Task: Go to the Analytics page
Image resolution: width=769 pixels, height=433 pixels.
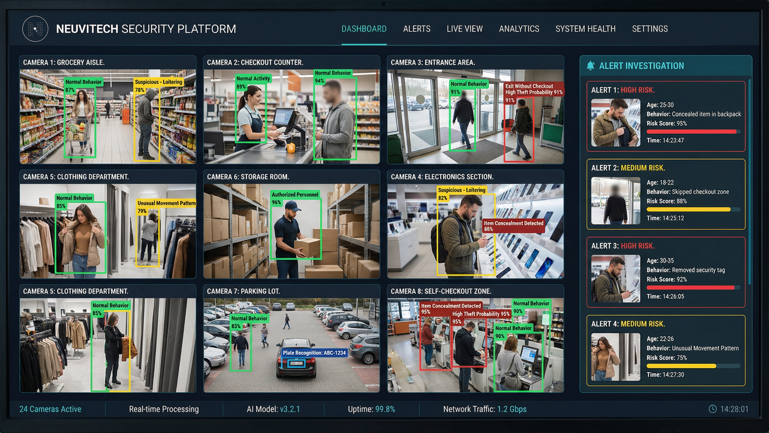Action: click(519, 29)
